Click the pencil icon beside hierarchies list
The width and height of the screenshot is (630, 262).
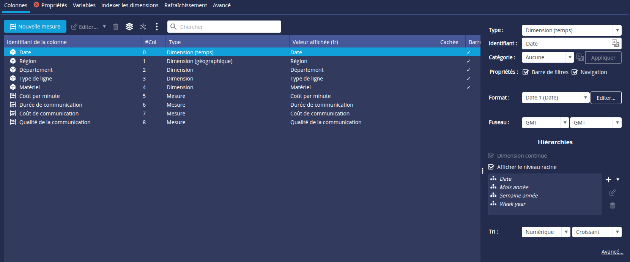point(612,193)
